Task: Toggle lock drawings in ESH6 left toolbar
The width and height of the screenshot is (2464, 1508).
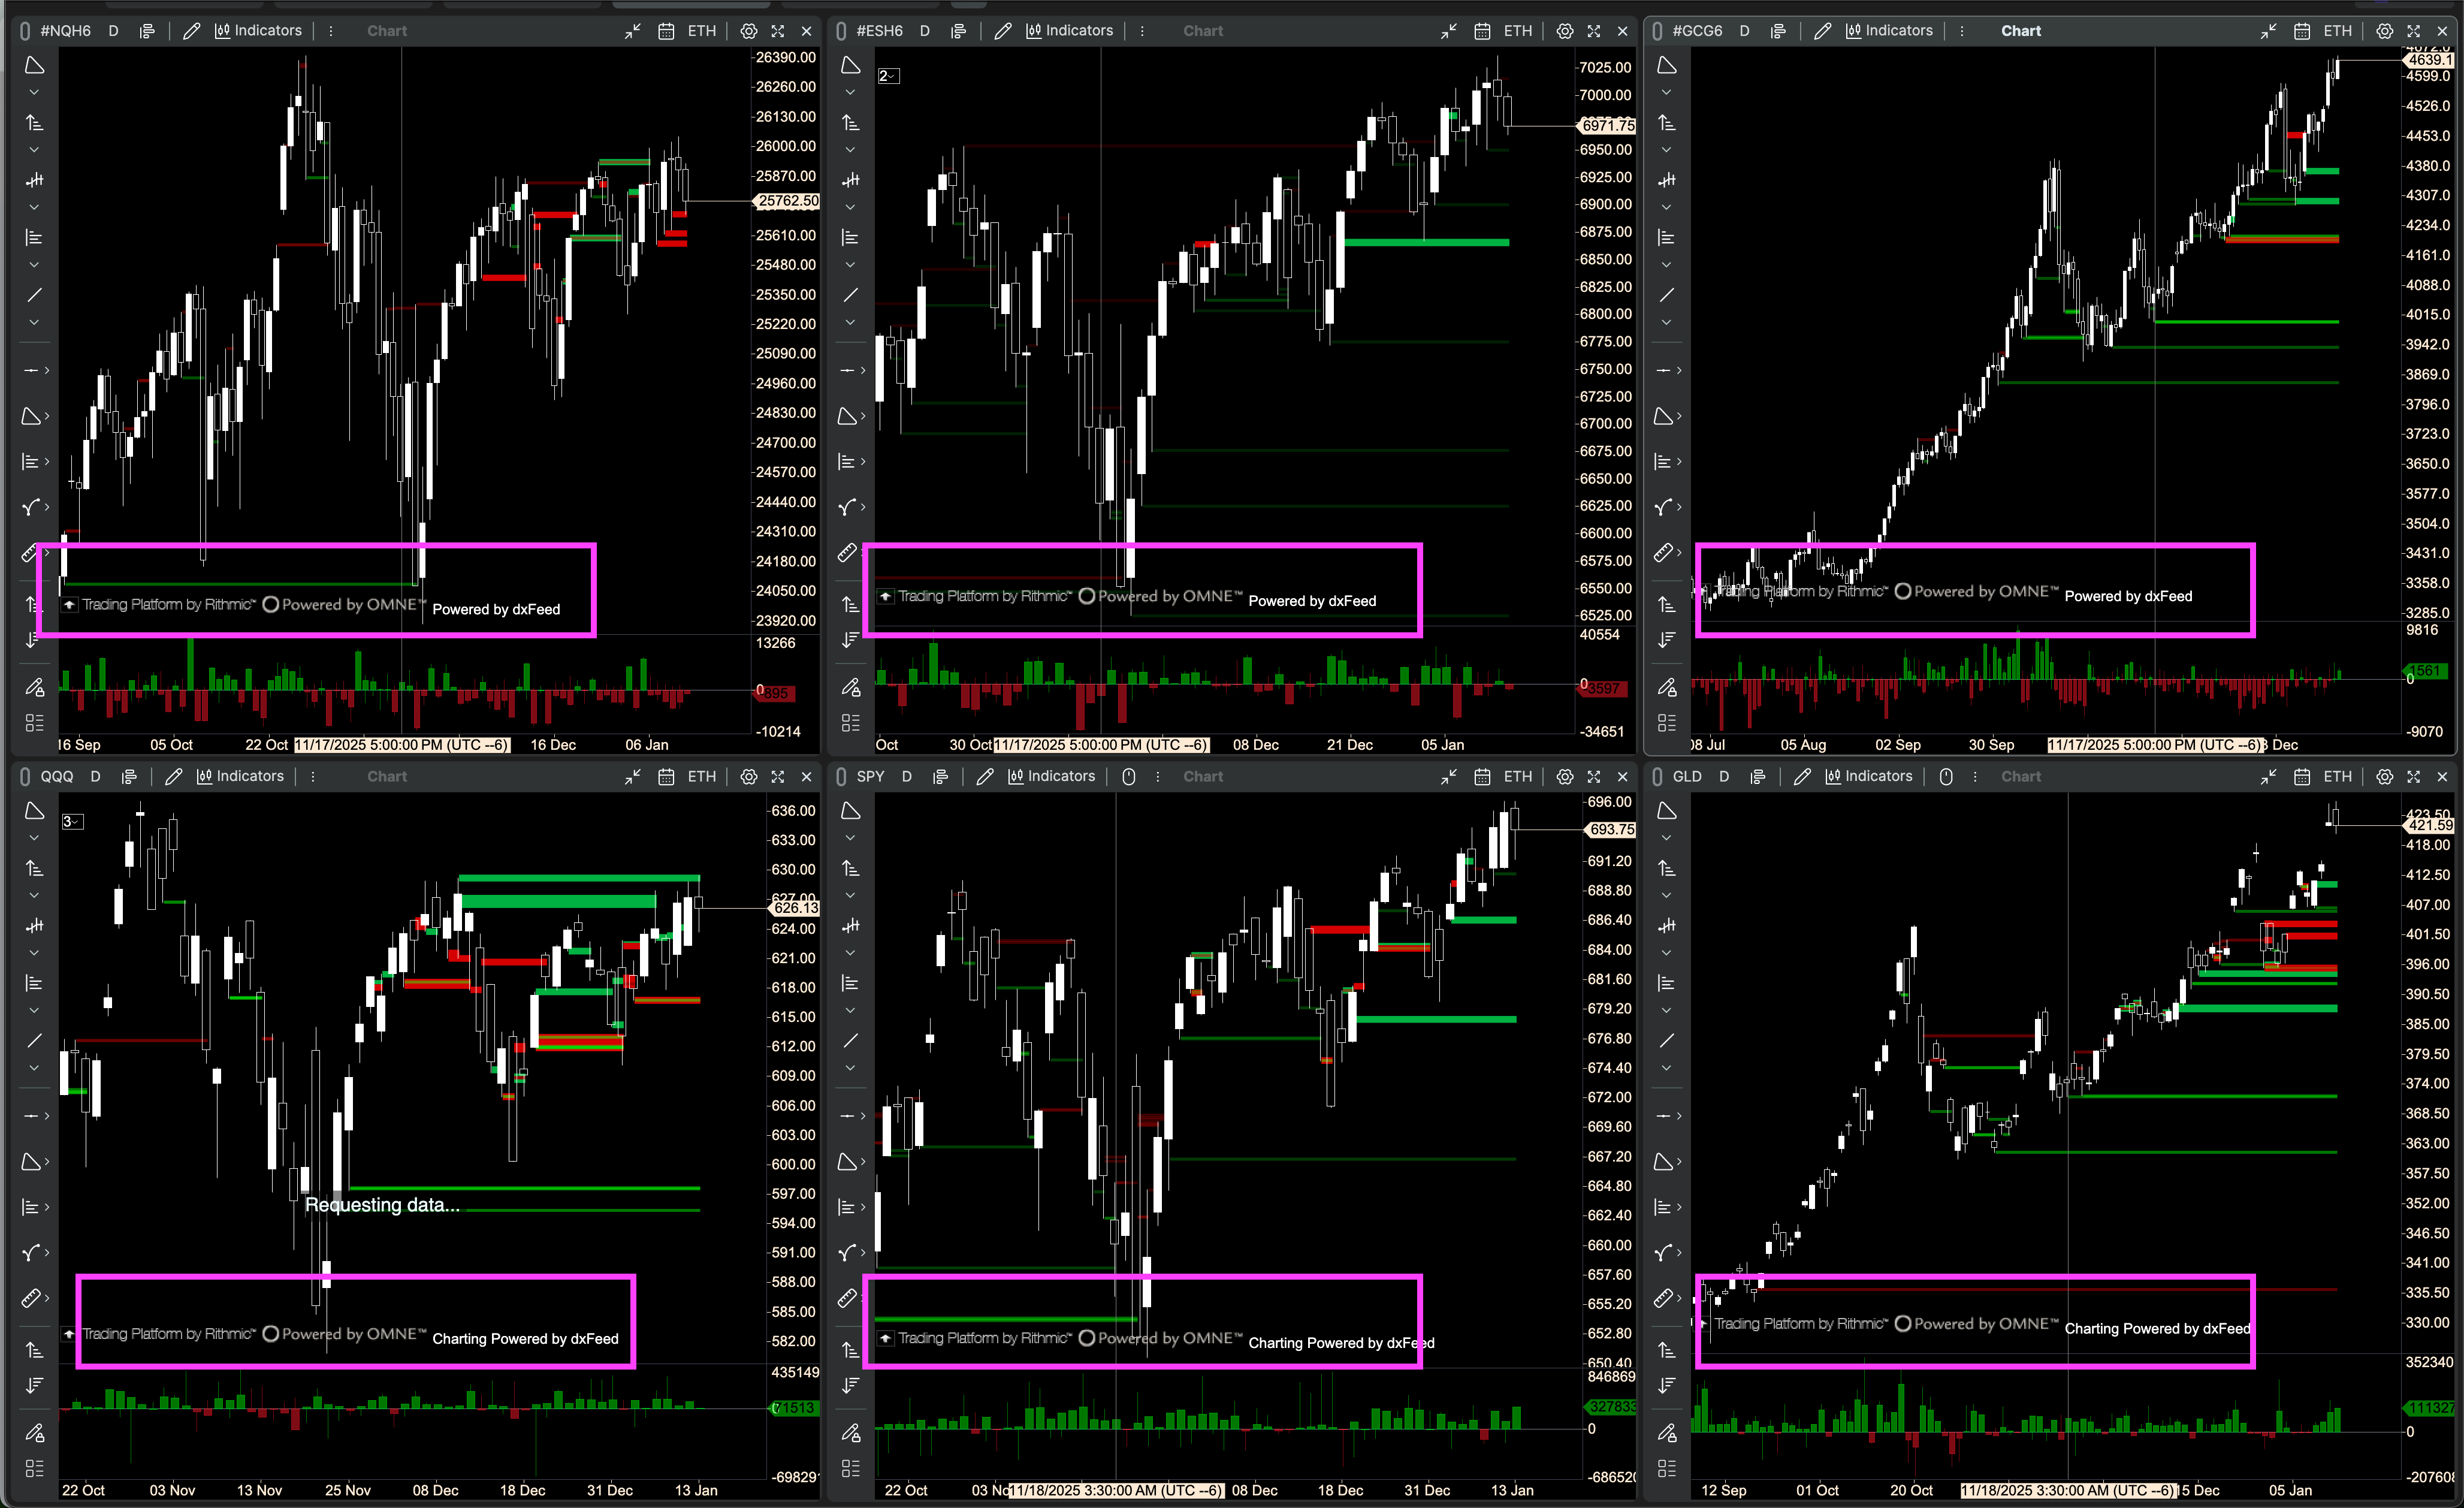Action: tap(850, 687)
